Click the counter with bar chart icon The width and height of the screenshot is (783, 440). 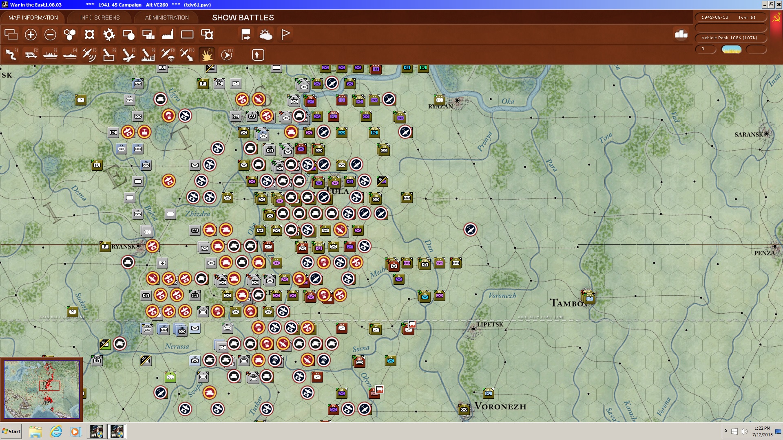tap(148, 35)
